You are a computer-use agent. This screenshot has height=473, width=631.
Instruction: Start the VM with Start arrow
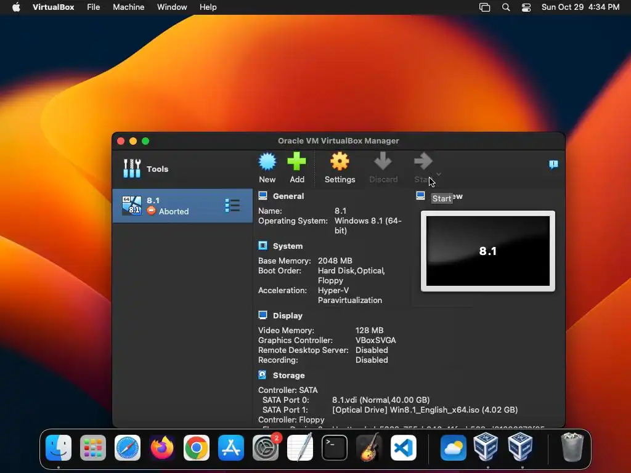423,168
